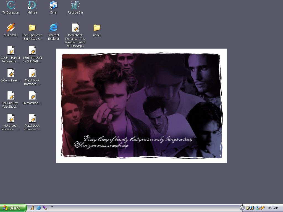This screenshot has height=212, width=283.
Task: Click the Winamp tray icon
Action: click(263, 208)
